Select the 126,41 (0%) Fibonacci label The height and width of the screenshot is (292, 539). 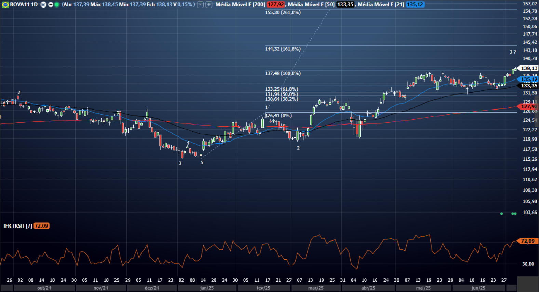click(278, 116)
